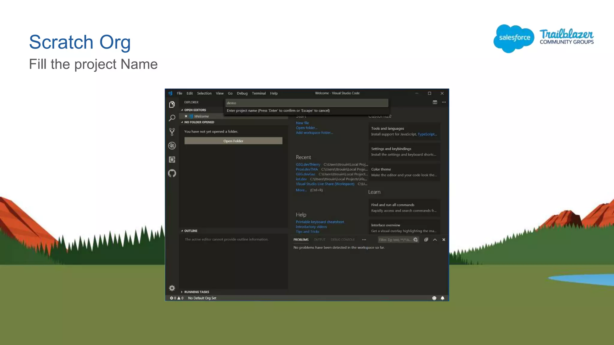Viewport: 614px width, 345px height.
Task: Close the Problems panel
Action: [444, 240]
